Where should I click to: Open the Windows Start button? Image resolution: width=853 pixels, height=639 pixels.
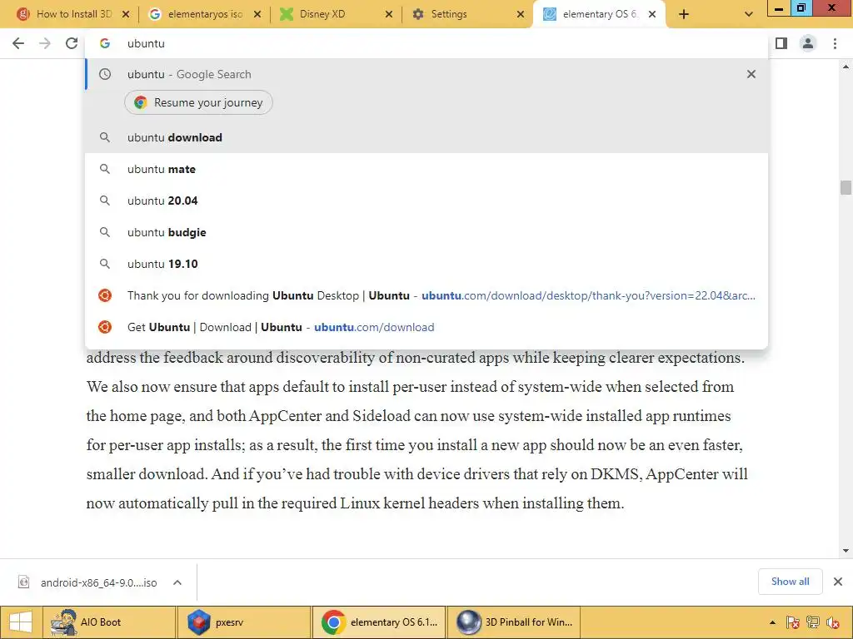[21, 622]
